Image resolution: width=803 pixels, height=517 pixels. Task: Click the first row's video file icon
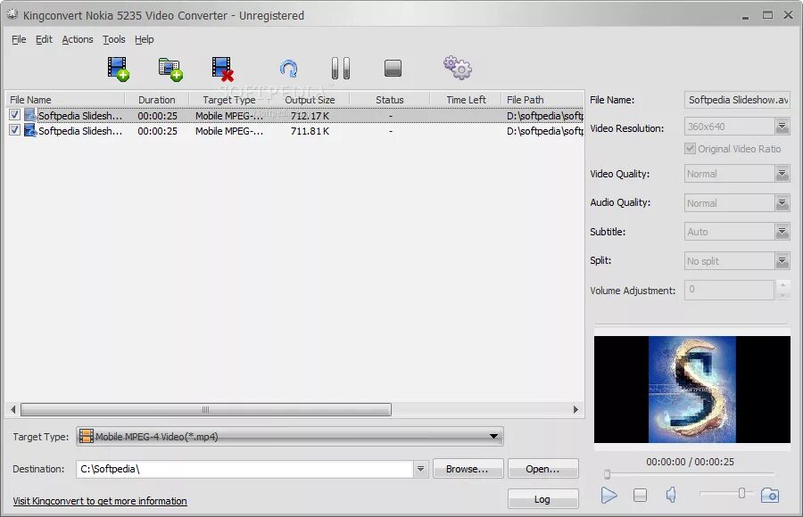30,115
